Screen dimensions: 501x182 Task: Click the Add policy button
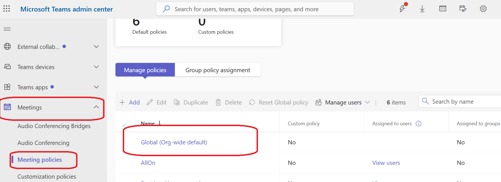click(130, 103)
